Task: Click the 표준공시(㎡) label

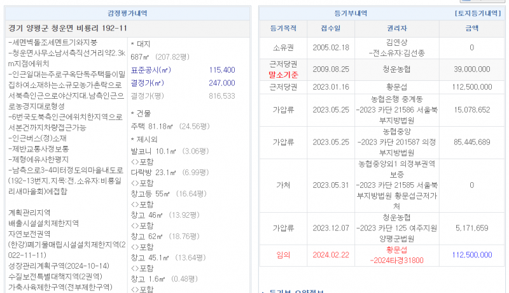Action: pyautogui.click(x=150, y=70)
